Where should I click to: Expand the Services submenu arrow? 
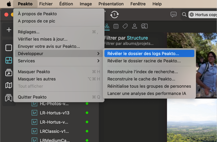(x=98, y=61)
